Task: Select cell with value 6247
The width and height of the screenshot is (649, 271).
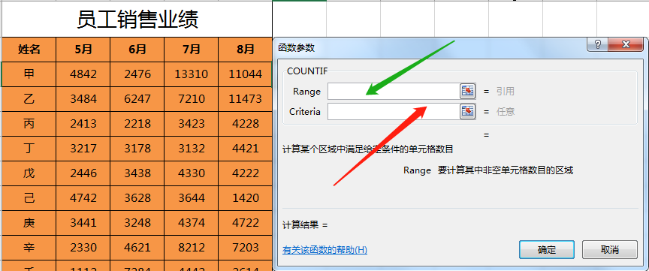Action: point(137,99)
